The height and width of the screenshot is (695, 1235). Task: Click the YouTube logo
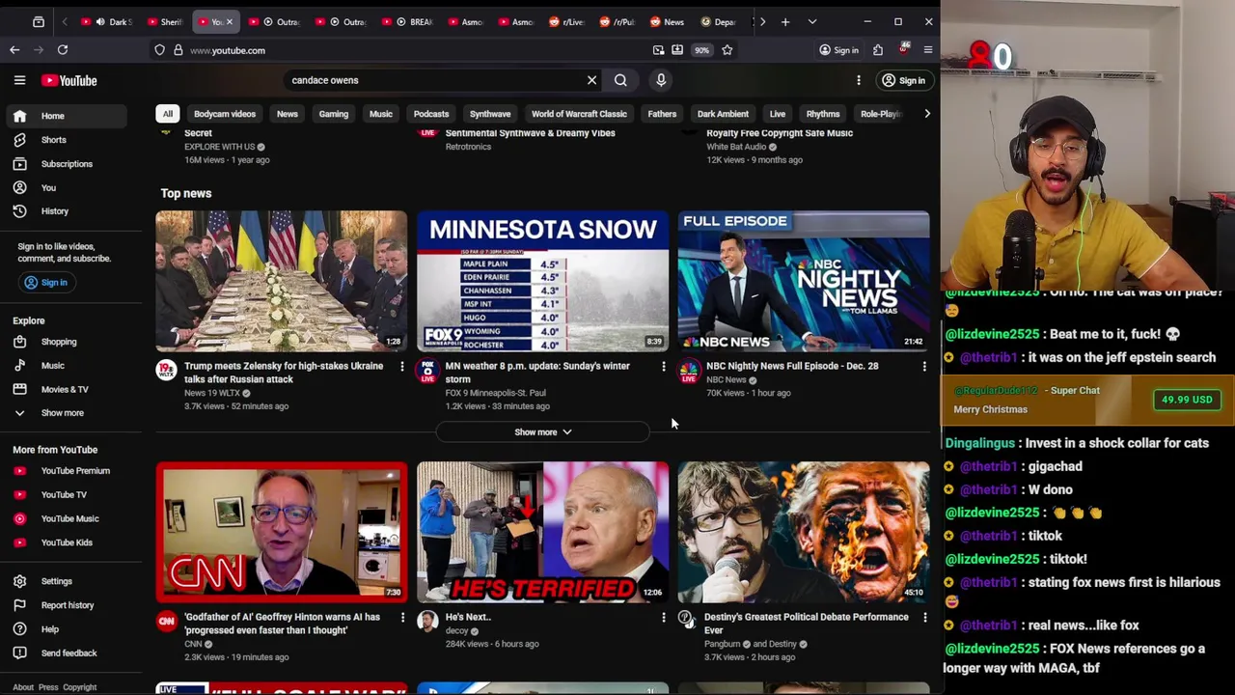[69, 80]
